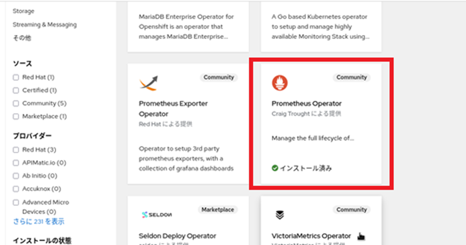
Task: Enable the Red Hat (1) source checkbox
Action: click(x=16, y=77)
